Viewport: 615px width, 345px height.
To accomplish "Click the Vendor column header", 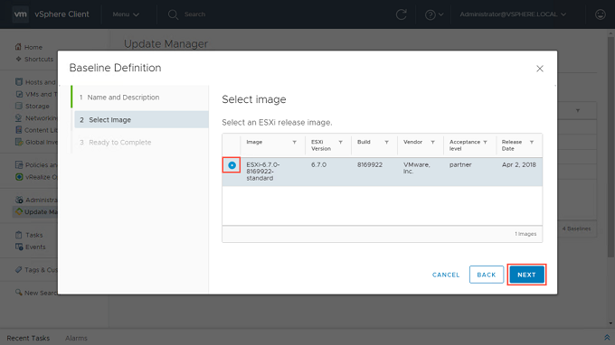I will click(x=412, y=142).
